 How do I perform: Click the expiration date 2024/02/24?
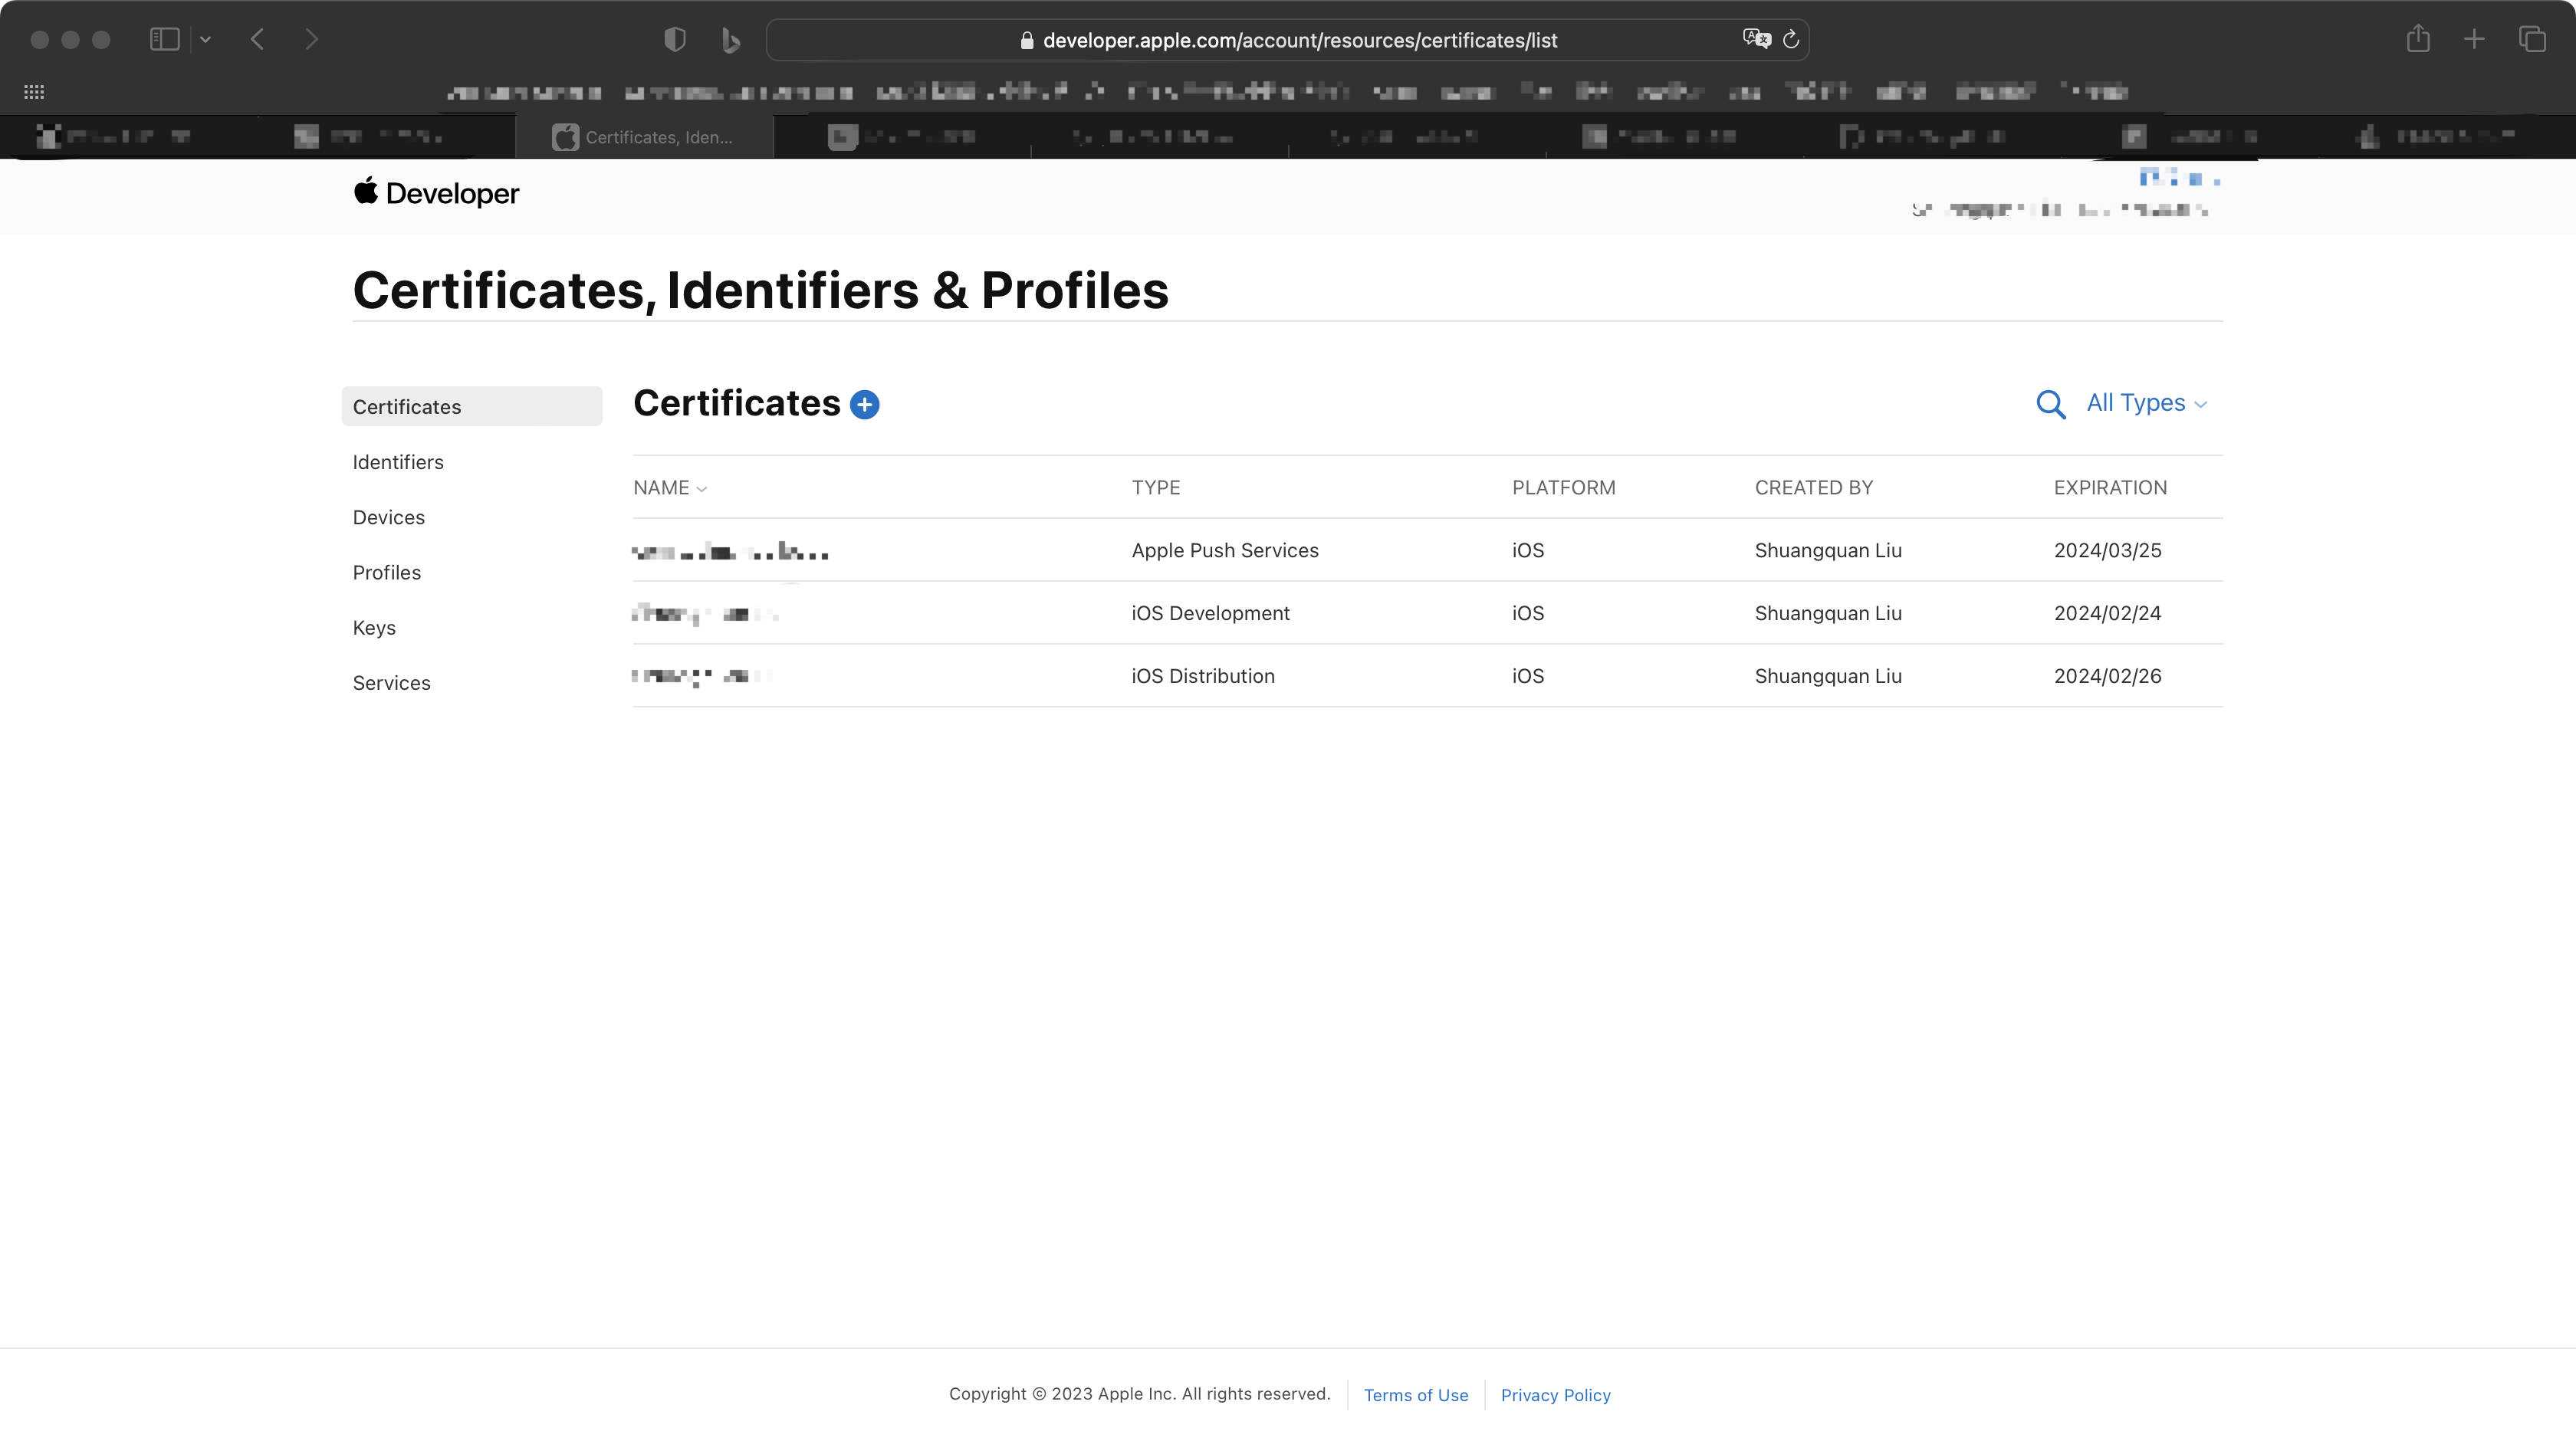click(x=2107, y=613)
